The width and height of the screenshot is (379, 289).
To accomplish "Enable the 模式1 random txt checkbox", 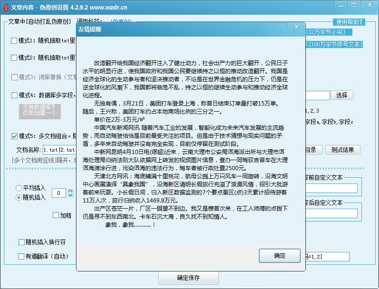I will [14, 41].
